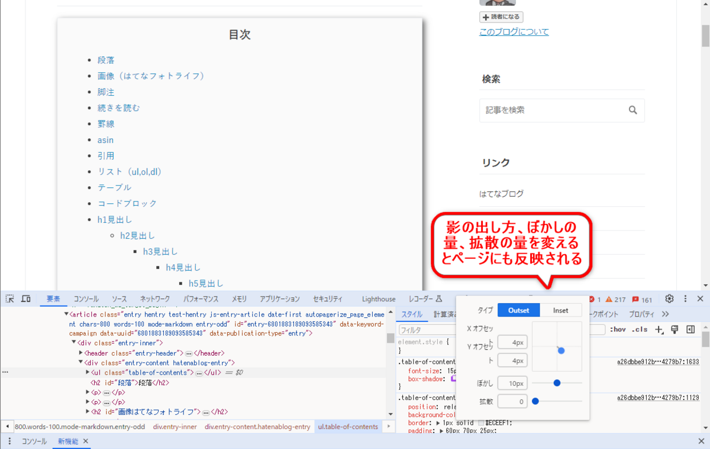Image resolution: width=710 pixels, height=449 pixels.
Task: Open the メモリ panel tab
Action: pos(239,299)
